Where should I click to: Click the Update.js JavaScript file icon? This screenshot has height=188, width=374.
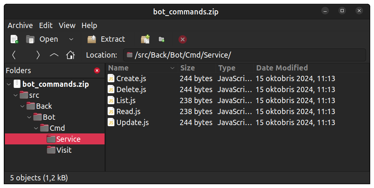point(111,122)
